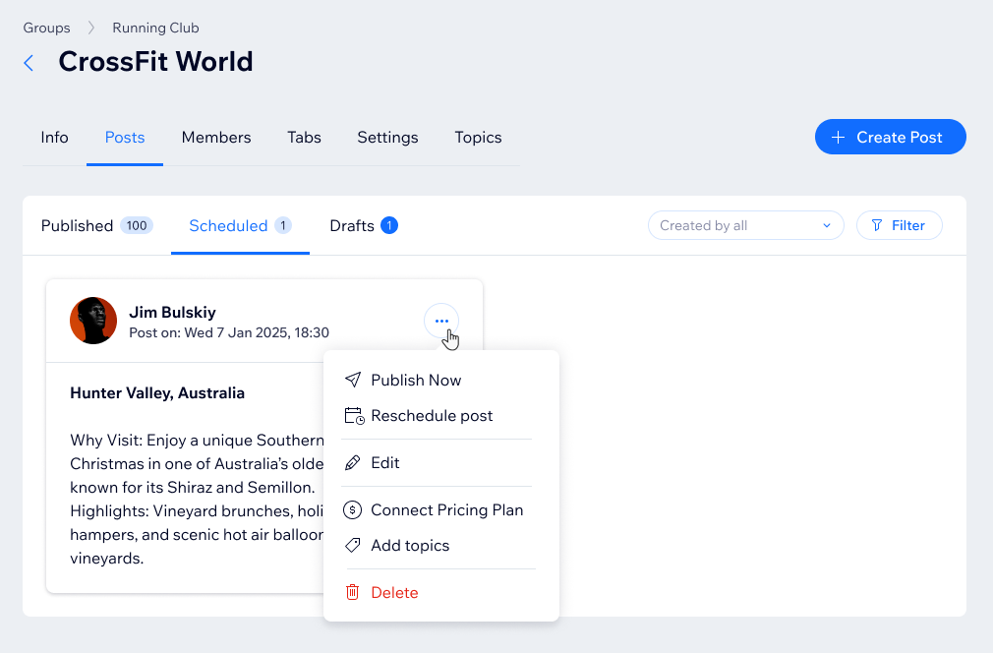This screenshot has width=993, height=653.
Task: Open the Filter options
Action: coord(899,225)
